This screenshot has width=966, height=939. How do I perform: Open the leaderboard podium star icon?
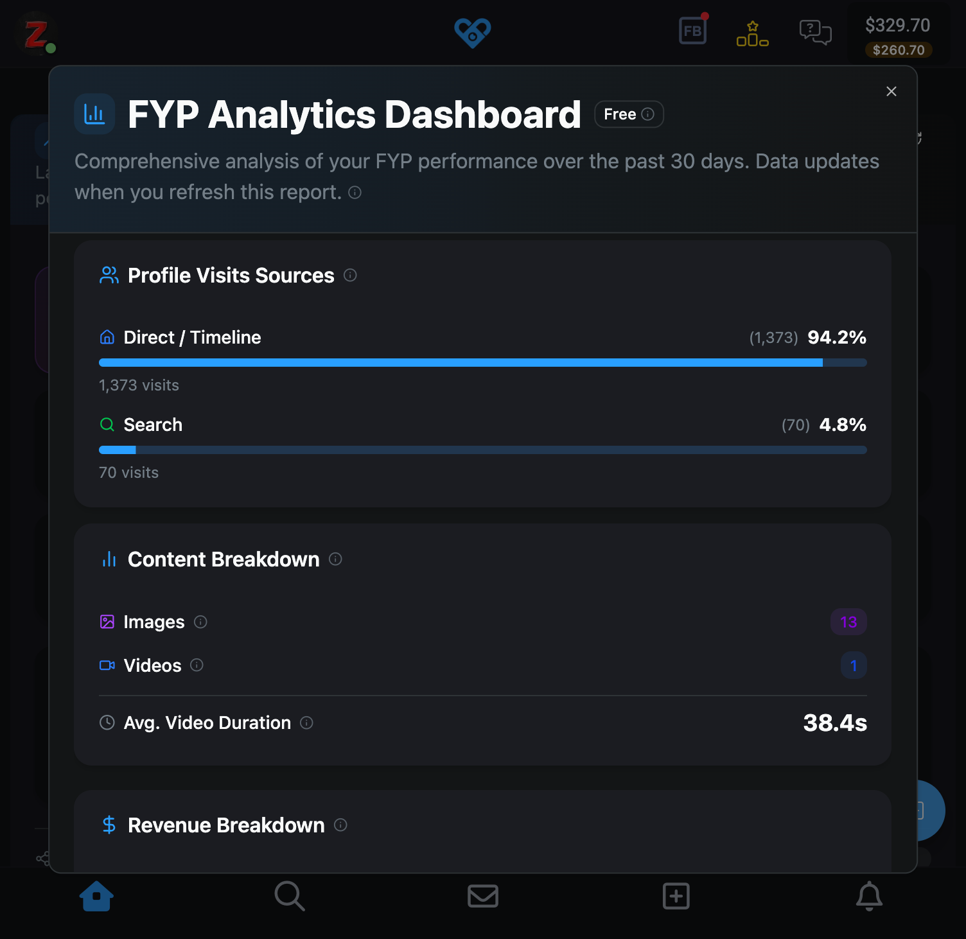click(x=752, y=33)
